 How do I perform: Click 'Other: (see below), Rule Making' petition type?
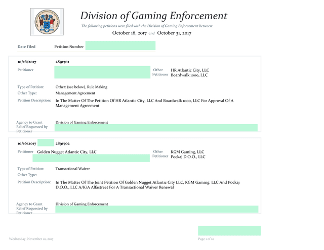point(82,87)
